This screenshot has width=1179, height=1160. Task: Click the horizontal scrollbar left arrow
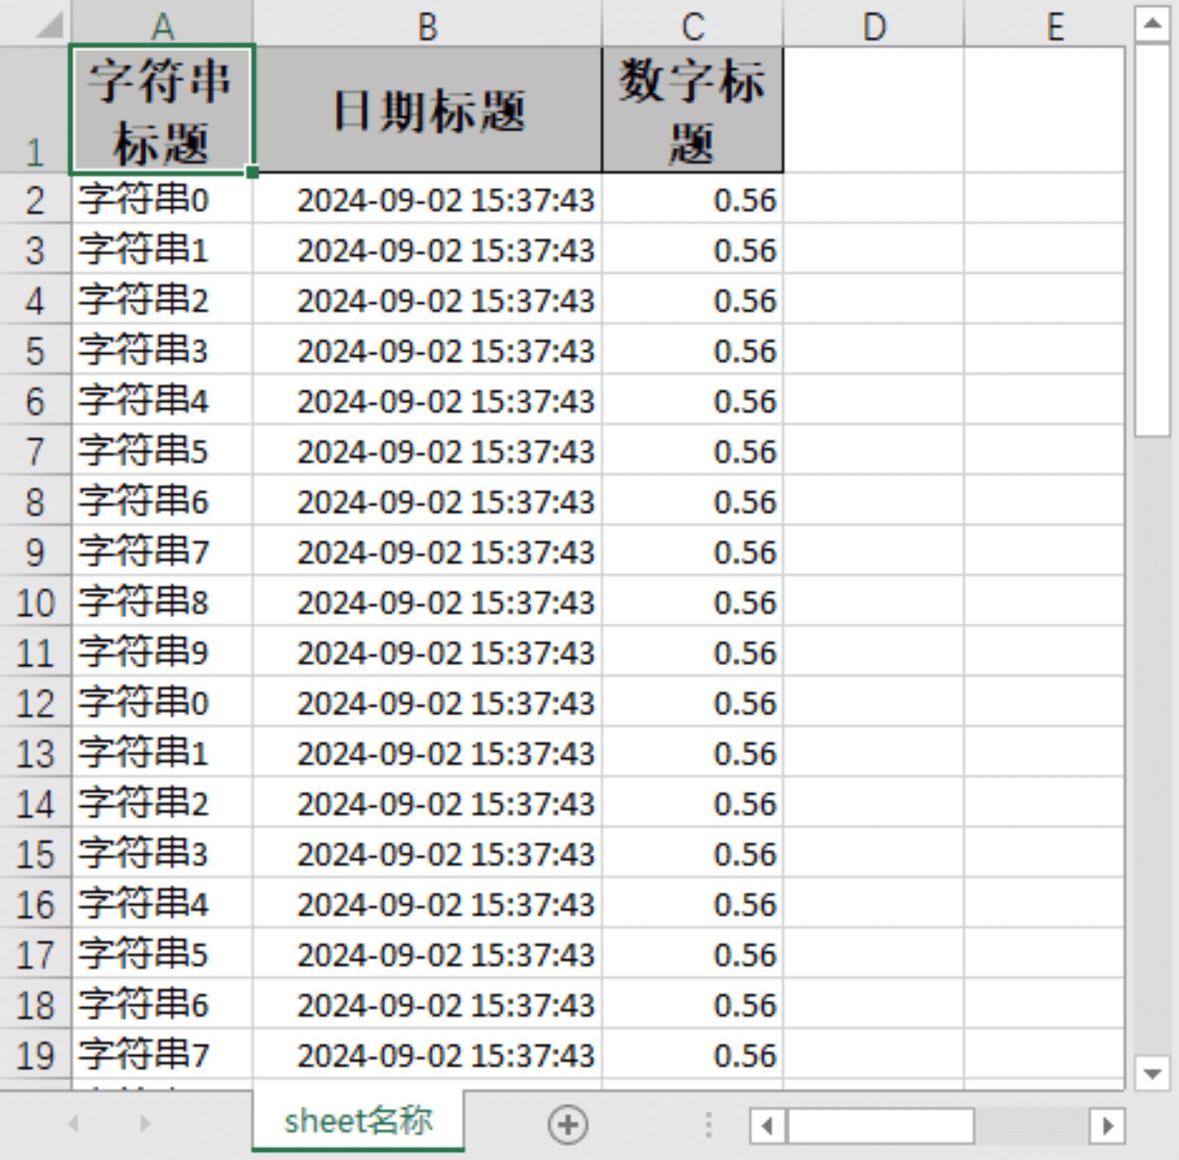click(x=768, y=1126)
